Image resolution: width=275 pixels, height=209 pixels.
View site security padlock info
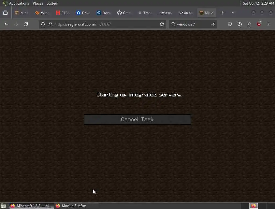50,24
